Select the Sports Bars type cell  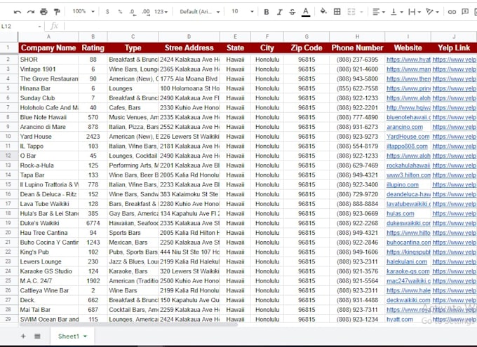click(x=133, y=233)
